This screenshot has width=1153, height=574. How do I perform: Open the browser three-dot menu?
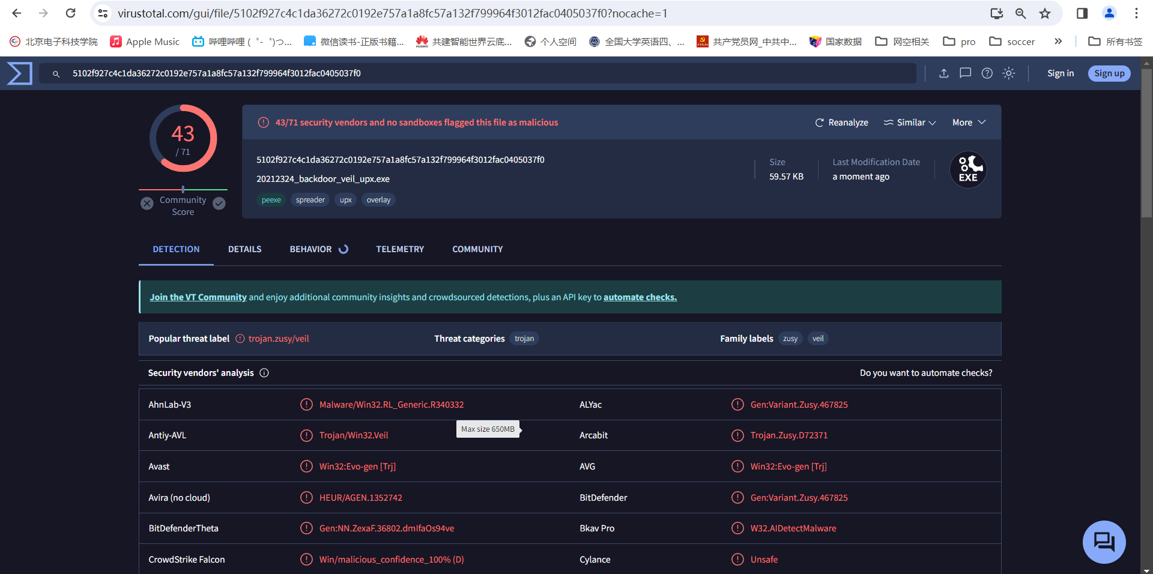[x=1136, y=13]
